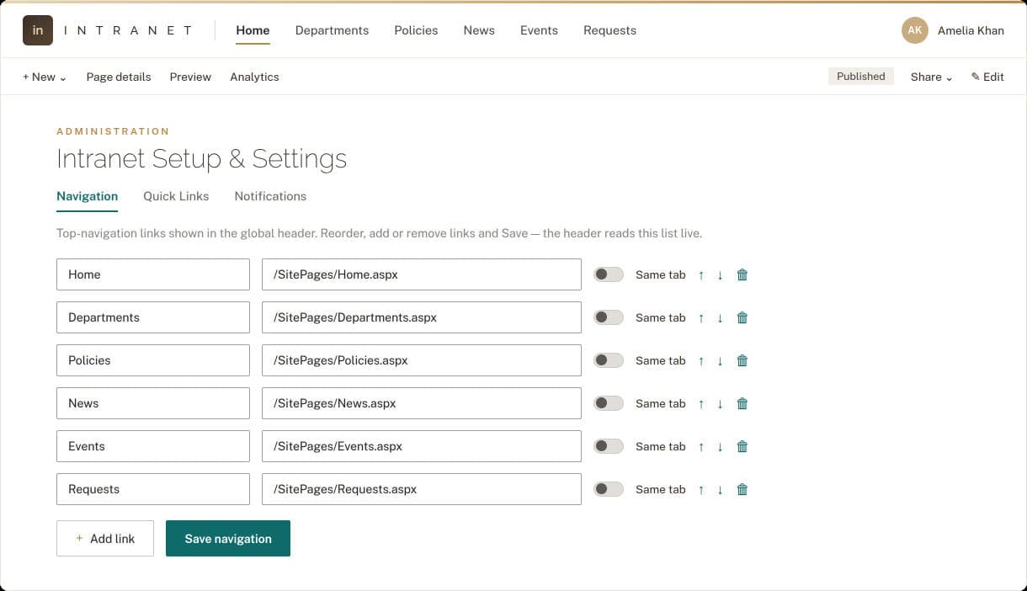1027x591 pixels.
Task: Toggle Same tab for Home link
Action: 609,274
